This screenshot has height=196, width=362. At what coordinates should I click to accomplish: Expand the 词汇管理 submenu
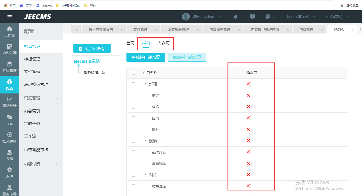point(56,98)
